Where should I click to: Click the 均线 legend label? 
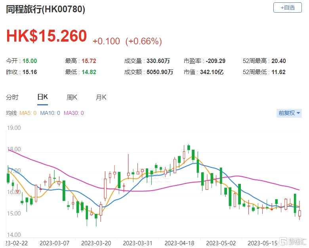coord(11,113)
